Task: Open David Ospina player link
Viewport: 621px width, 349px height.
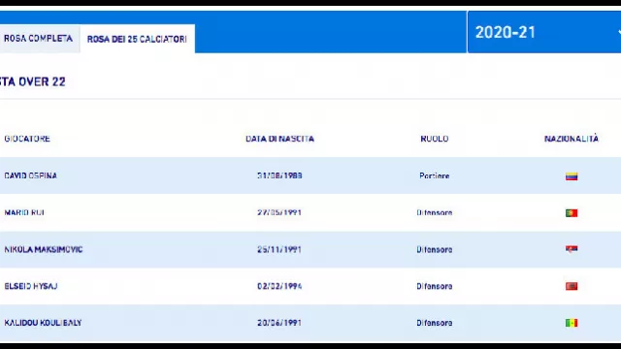Action: (30, 175)
